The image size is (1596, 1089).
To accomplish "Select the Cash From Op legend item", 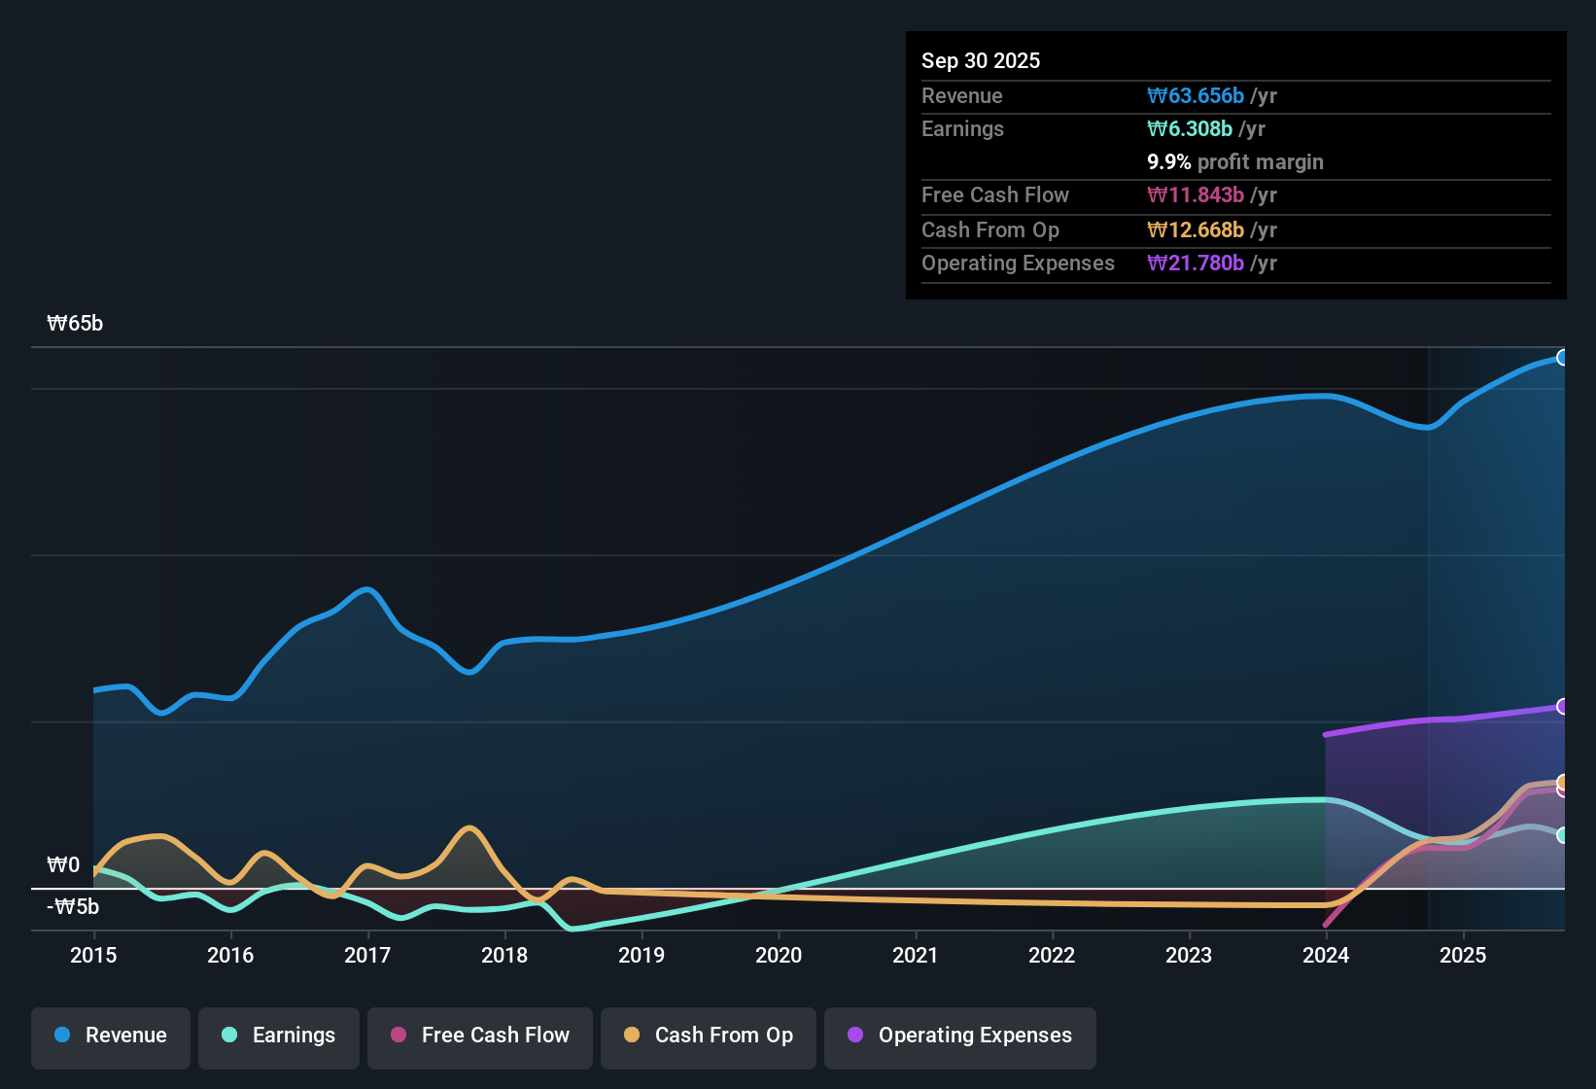I will point(708,1036).
